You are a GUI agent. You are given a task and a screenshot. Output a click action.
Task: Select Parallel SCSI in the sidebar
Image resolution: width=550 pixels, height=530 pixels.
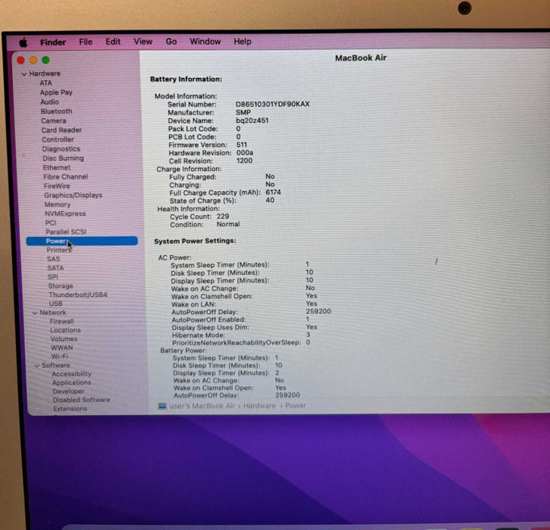coord(66,232)
